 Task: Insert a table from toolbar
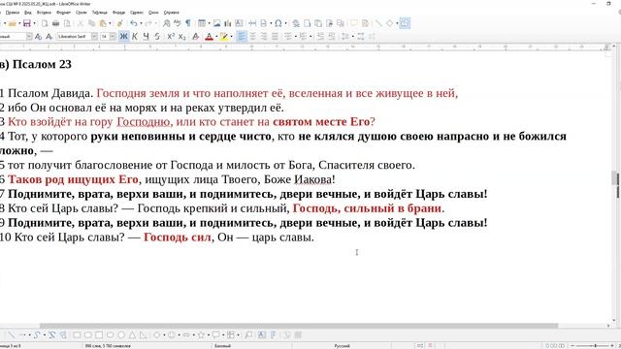pos(202,23)
